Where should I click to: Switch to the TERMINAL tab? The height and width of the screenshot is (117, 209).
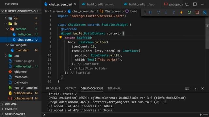click(114, 88)
